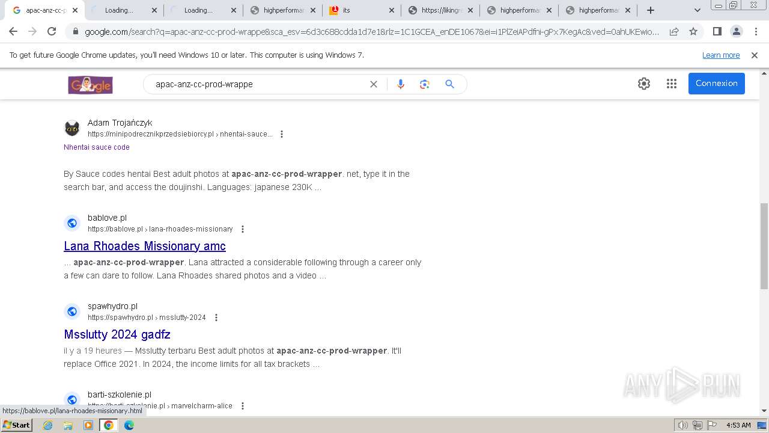Open Nhentai sauce code result
The height and width of the screenshot is (433, 769).
point(97,147)
